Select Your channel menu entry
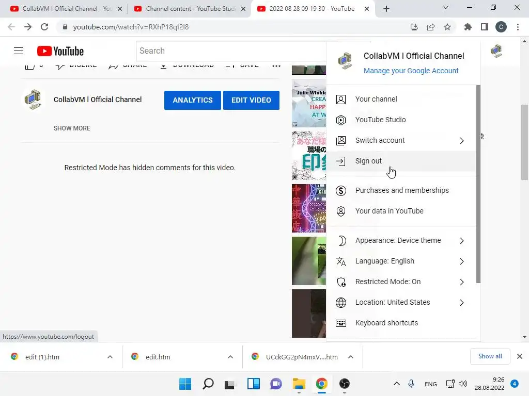 point(401,99)
